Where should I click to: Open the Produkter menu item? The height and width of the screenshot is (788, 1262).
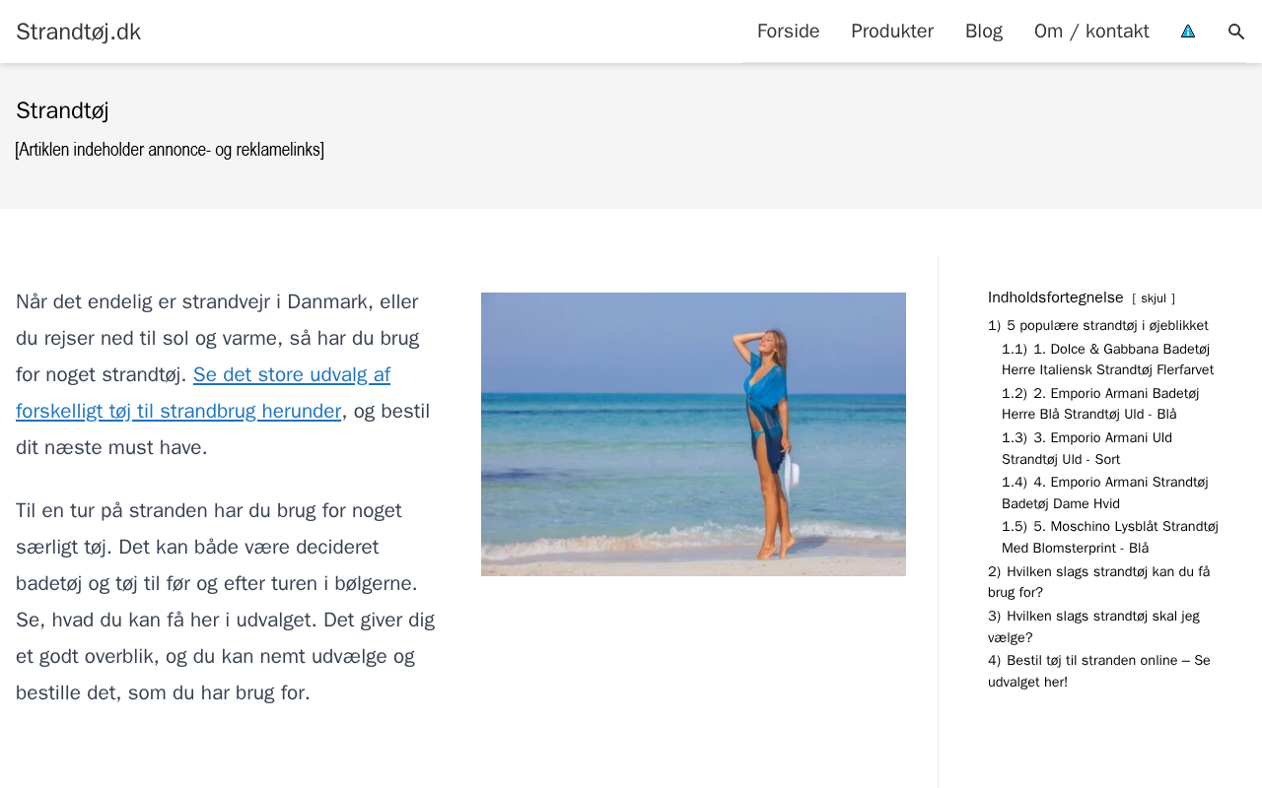point(892,32)
